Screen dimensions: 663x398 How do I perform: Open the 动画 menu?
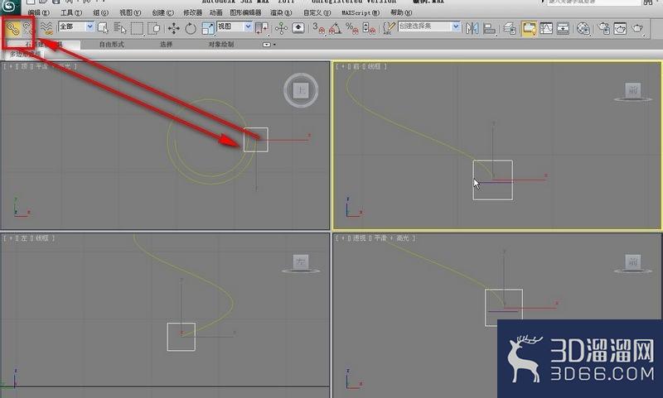pyautogui.click(x=215, y=12)
